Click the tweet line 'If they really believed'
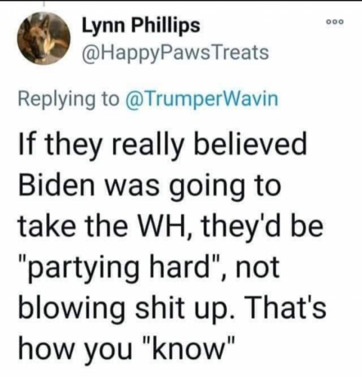 click(163, 147)
